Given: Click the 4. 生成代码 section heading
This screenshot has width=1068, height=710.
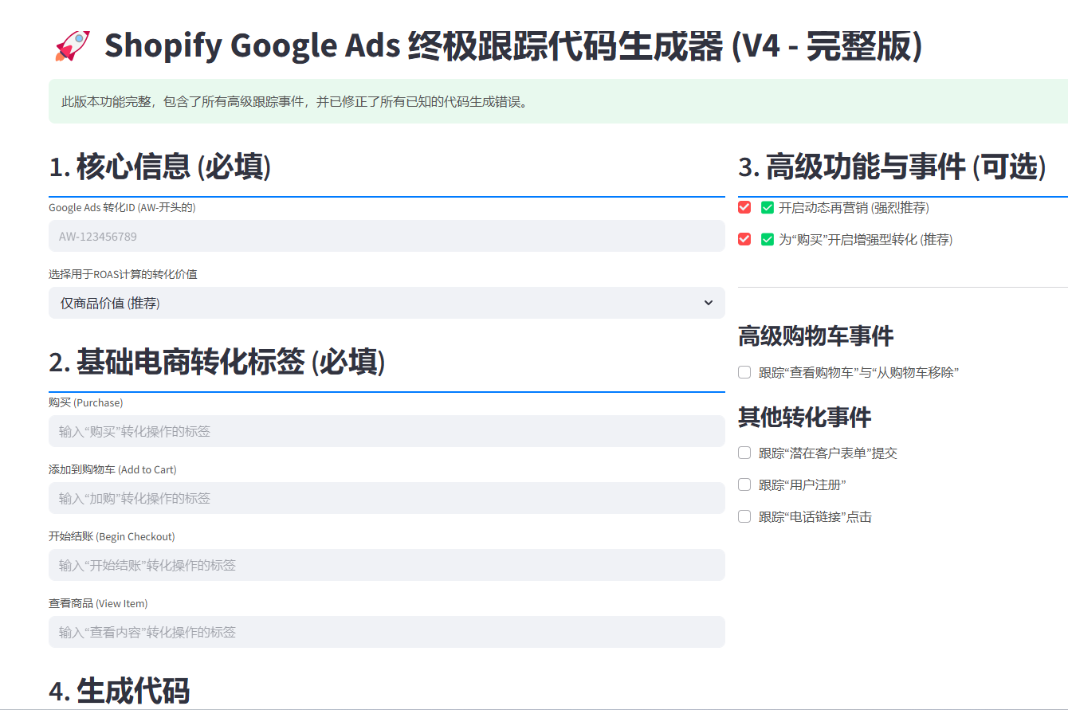Looking at the screenshot, I should pyautogui.click(x=120, y=691).
